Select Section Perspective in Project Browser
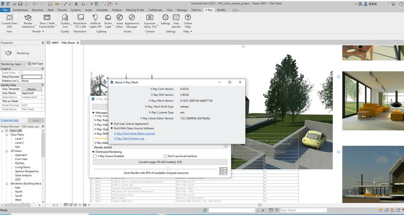 tap(26, 171)
